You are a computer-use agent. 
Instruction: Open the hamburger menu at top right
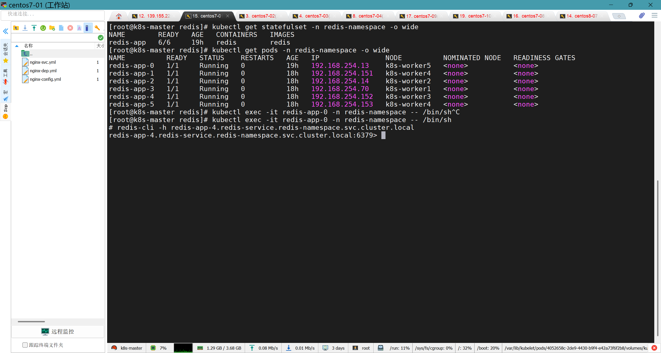(x=654, y=16)
